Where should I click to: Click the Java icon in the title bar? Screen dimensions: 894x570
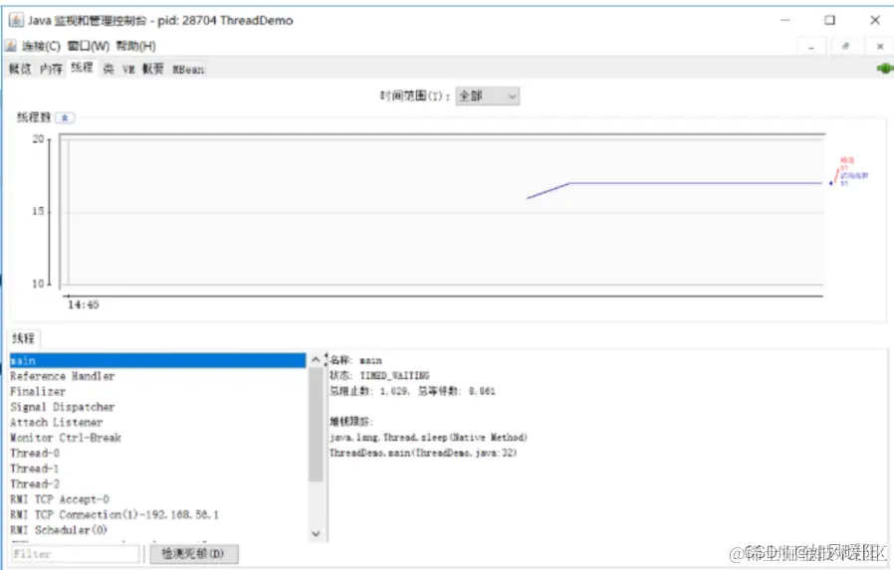15,21
